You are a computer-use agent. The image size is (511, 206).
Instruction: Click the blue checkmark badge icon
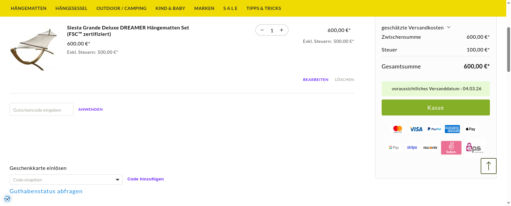point(7,199)
